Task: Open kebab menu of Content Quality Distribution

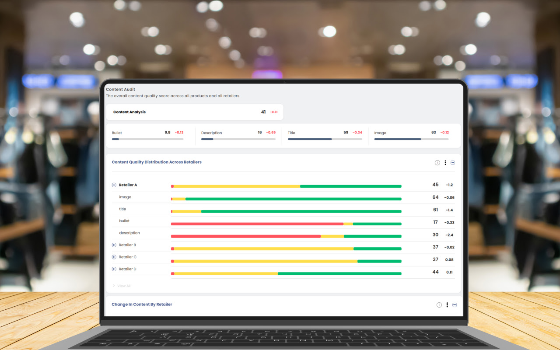Action: point(445,163)
